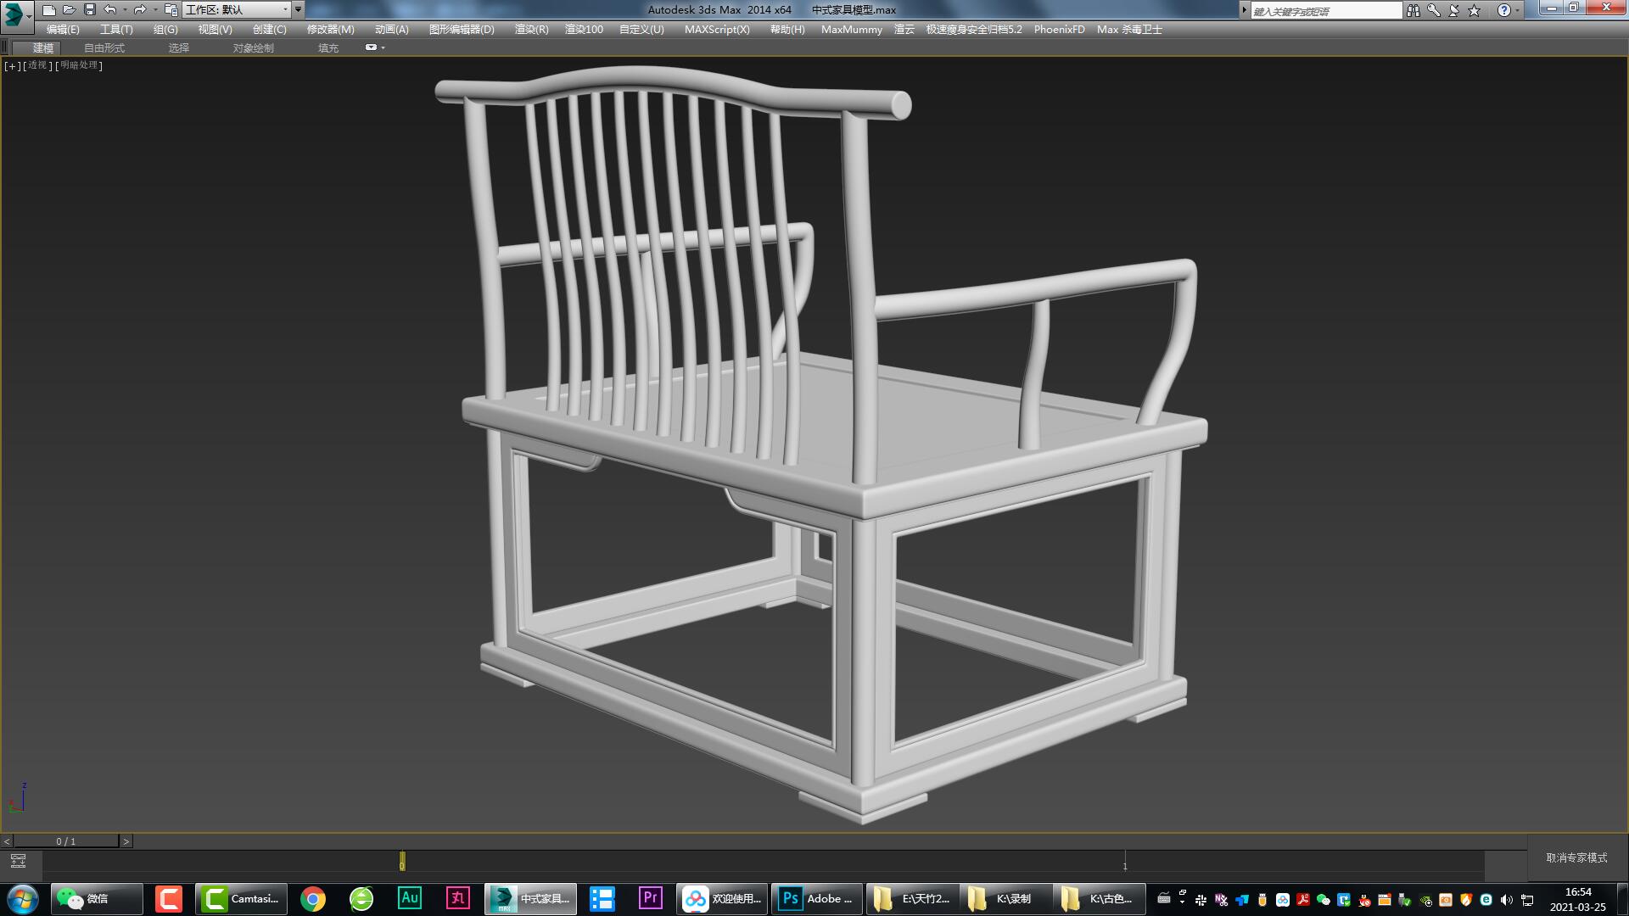The height and width of the screenshot is (916, 1629).
Task: Open the project folder settings icon
Action: [170, 10]
